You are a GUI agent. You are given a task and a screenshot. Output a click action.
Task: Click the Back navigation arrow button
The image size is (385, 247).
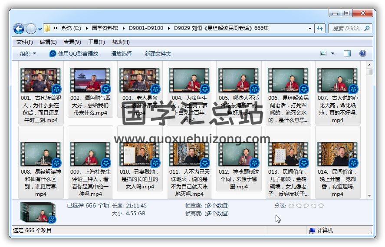[x=19, y=29]
